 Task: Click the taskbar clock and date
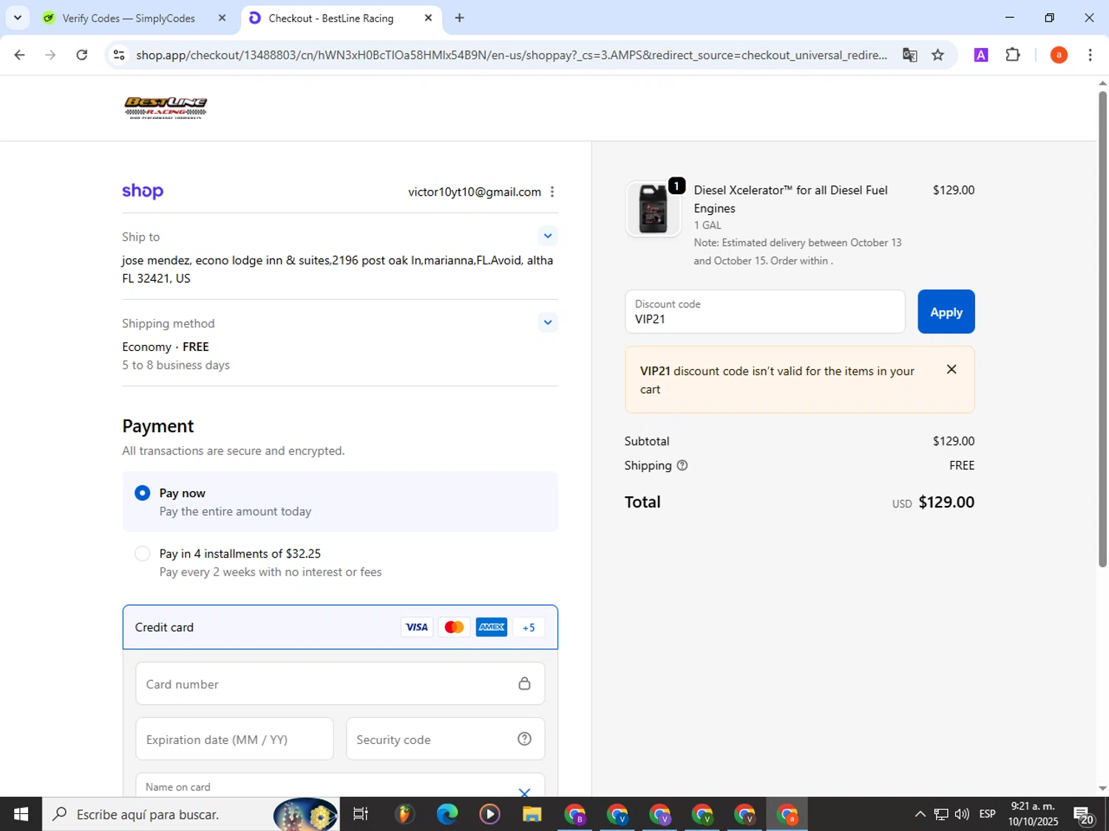[x=1033, y=814]
